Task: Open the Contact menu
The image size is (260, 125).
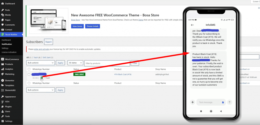Action: click(8, 30)
